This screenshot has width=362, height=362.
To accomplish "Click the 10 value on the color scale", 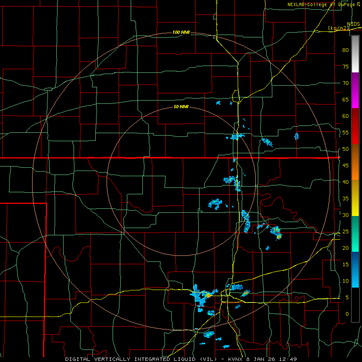I will (346, 281).
